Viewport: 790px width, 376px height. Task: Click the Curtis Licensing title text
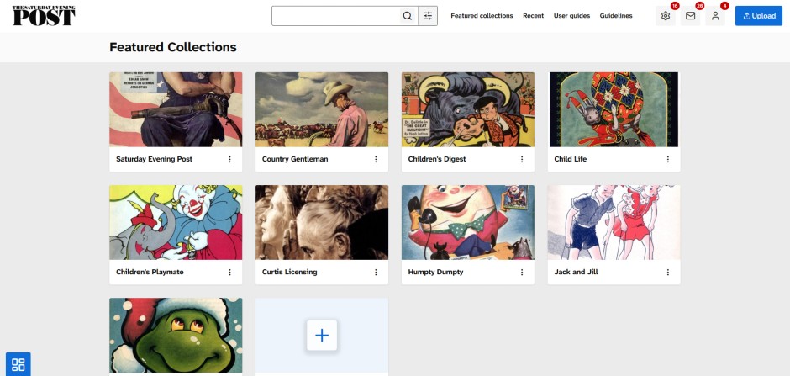click(x=290, y=272)
